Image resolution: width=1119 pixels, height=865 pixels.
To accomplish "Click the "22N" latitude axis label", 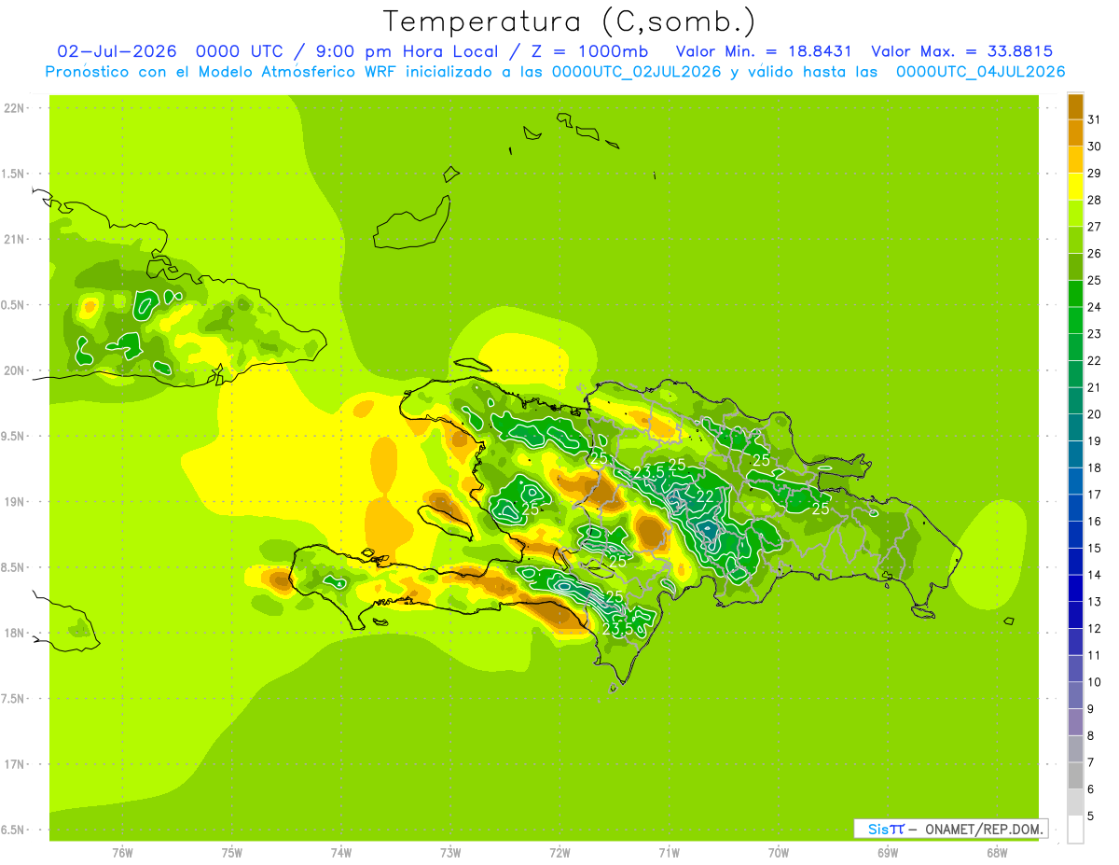I will (x=14, y=108).
